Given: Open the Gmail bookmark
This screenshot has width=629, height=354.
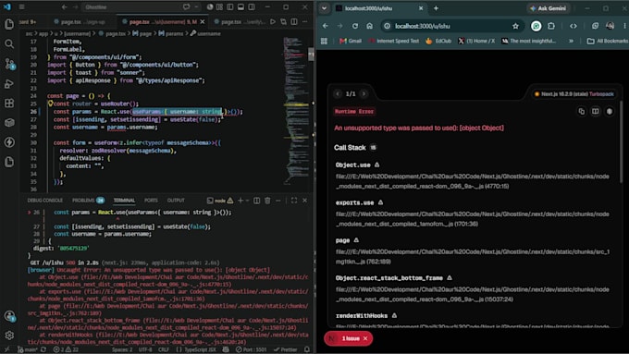Looking at the screenshot, I should [x=351, y=41].
